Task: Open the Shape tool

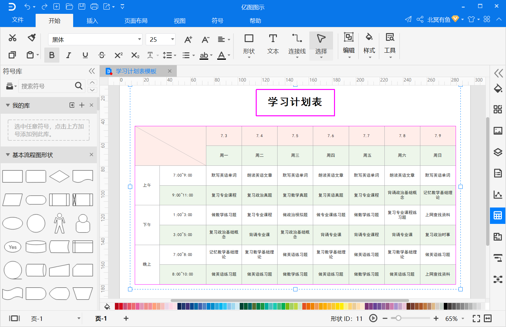Action: click(249, 44)
